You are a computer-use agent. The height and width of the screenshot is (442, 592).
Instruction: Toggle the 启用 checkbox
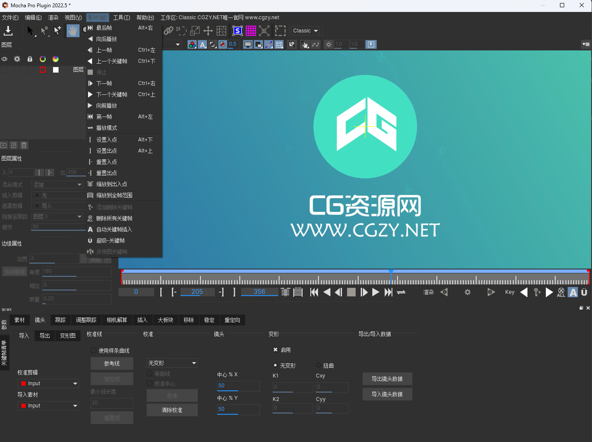(x=275, y=350)
